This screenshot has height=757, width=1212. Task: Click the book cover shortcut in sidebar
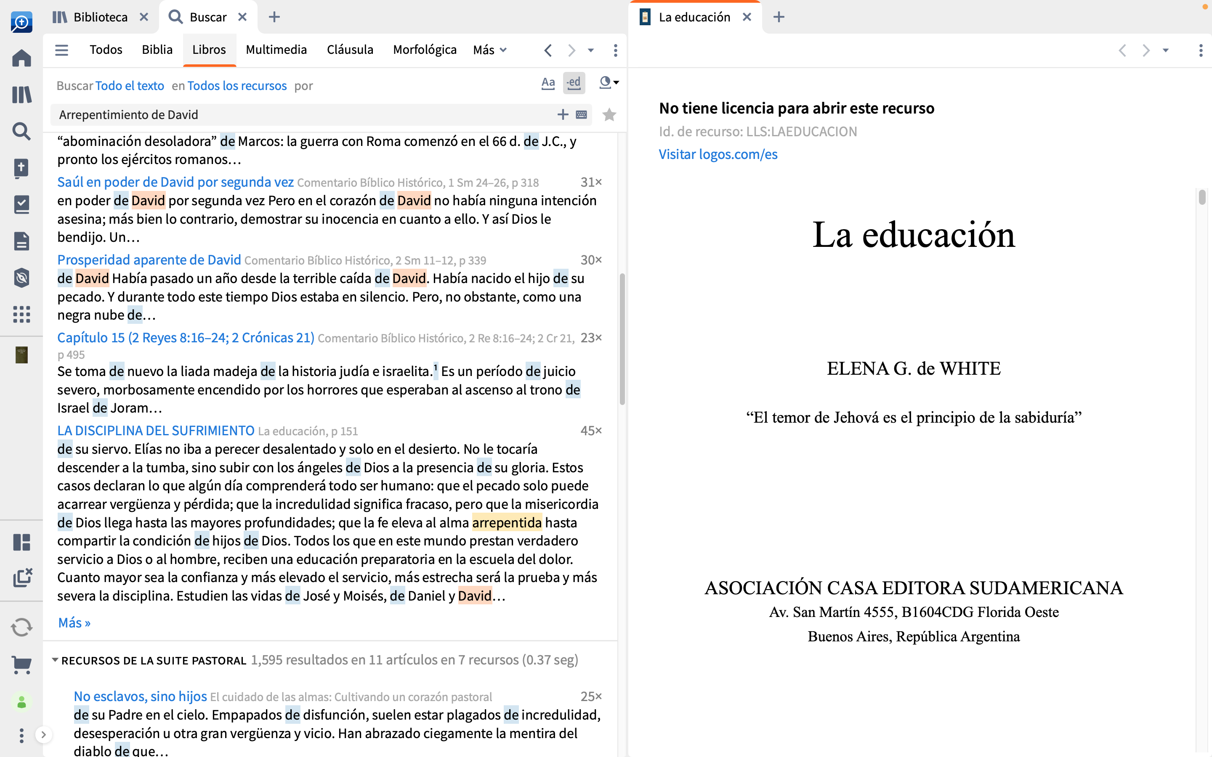pyautogui.click(x=21, y=355)
